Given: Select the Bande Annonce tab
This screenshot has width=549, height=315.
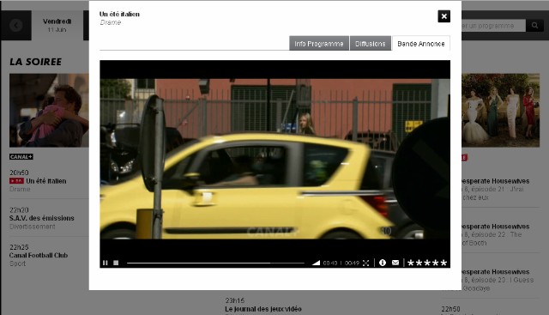Looking at the screenshot, I should click(x=421, y=44).
